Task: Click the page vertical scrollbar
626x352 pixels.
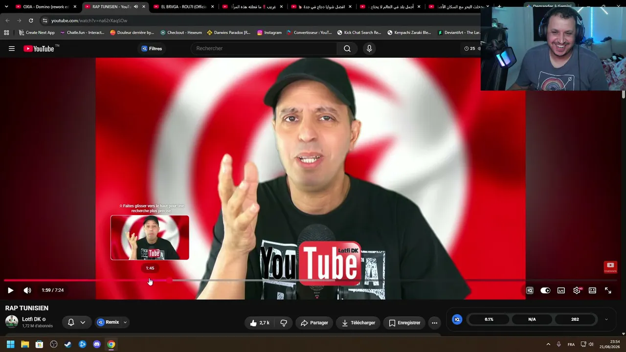Action: pyautogui.click(x=624, y=94)
